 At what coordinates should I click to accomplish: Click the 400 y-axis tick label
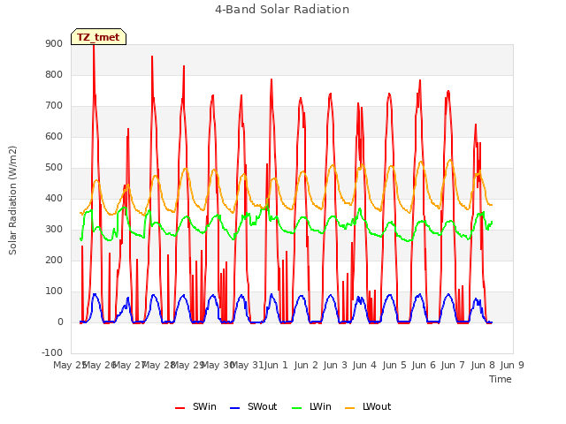click(x=54, y=198)
